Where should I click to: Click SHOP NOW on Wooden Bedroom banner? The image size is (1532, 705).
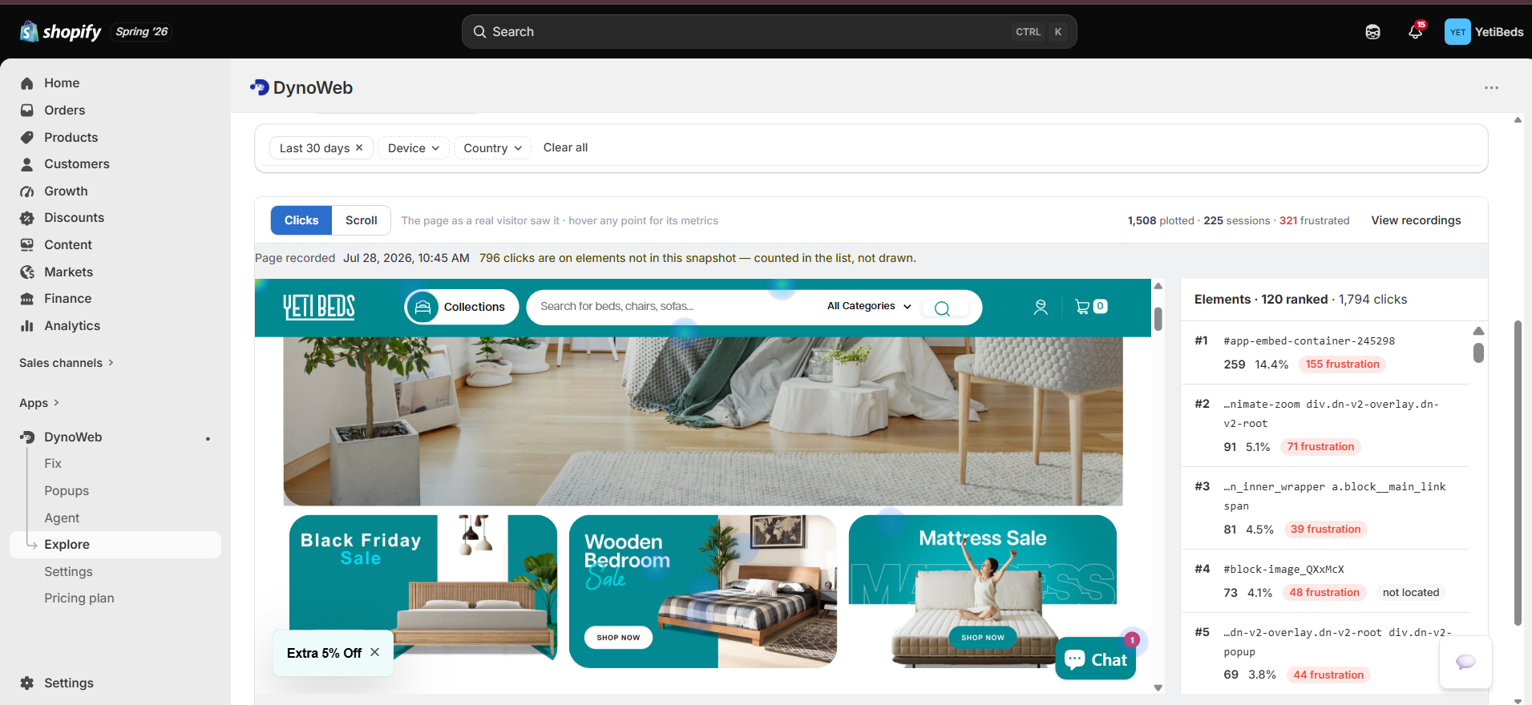[x=618, y=638]
